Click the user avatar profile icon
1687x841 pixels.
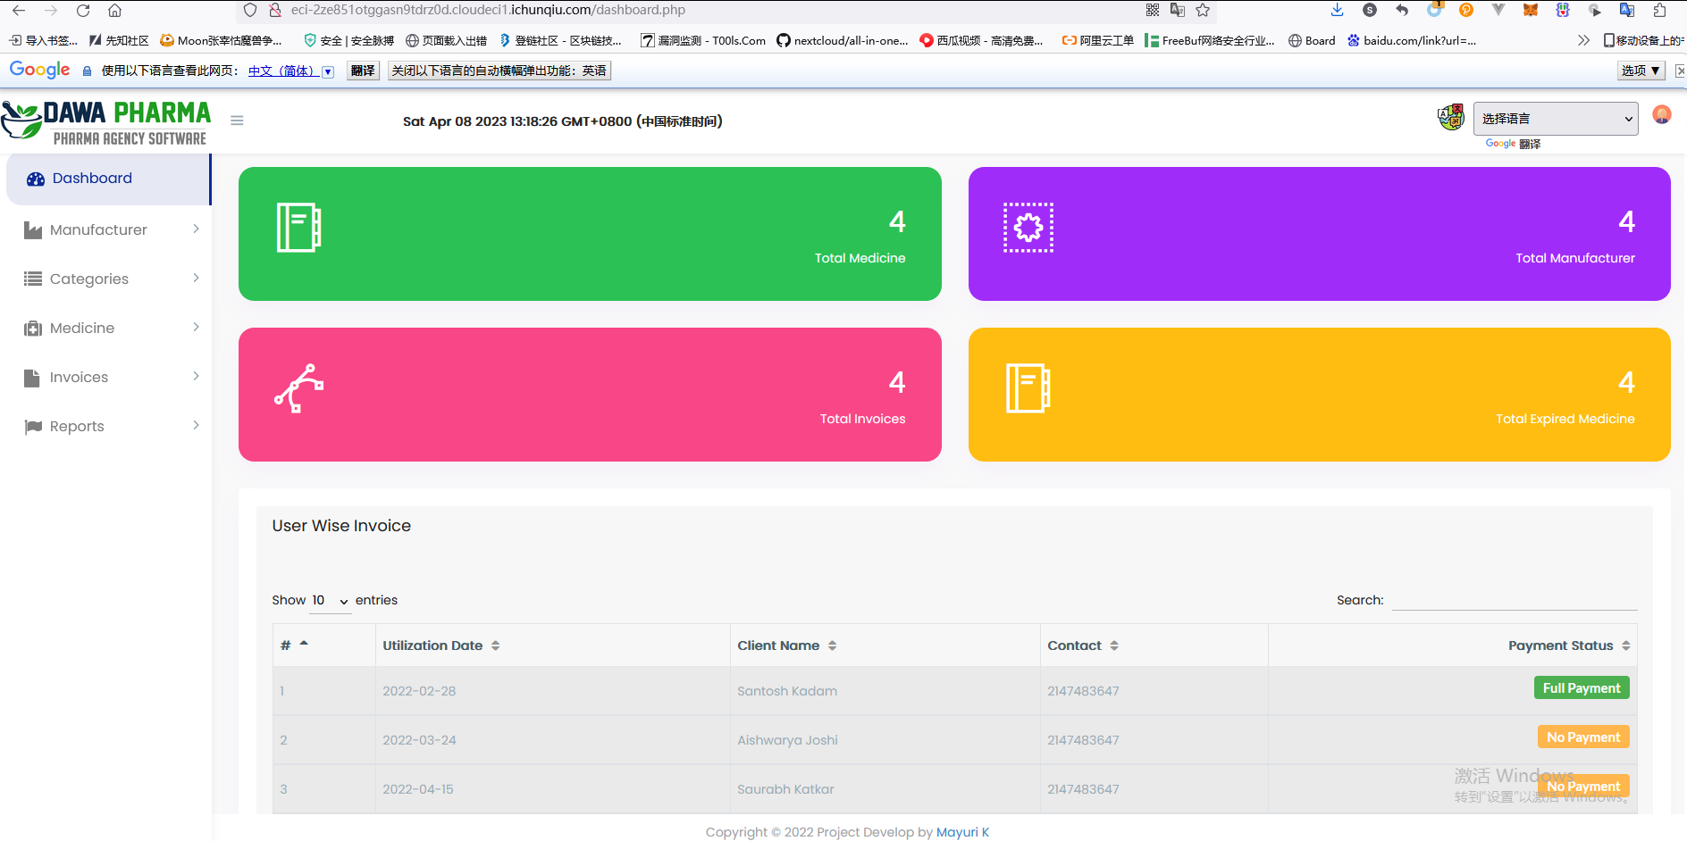pos(1661,115)
